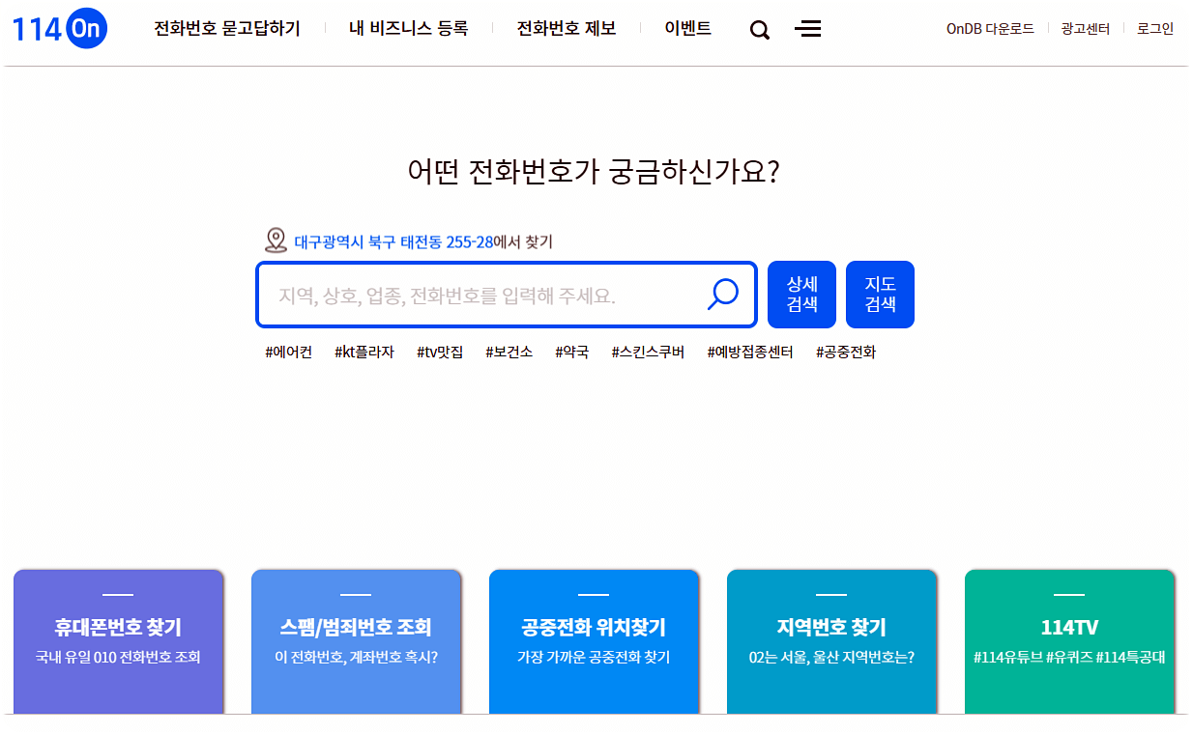Open the 전화번호 제보 page
The image size is (1193, 734).
point(565,29)
